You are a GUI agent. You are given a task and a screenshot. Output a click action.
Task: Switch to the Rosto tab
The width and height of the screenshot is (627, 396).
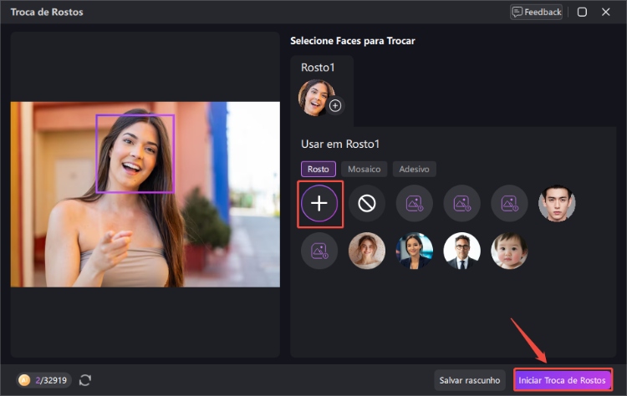tap(319, 169)
